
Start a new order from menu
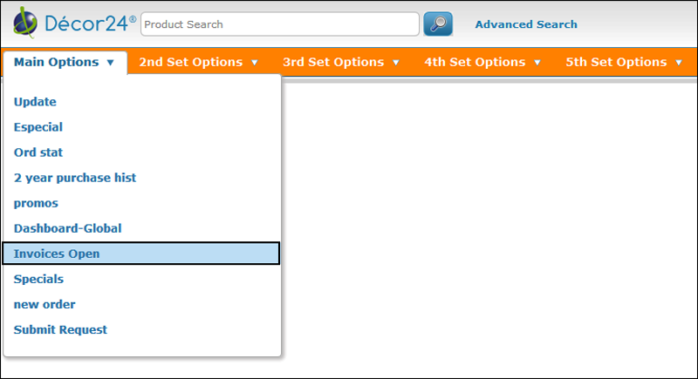(44, 304)
